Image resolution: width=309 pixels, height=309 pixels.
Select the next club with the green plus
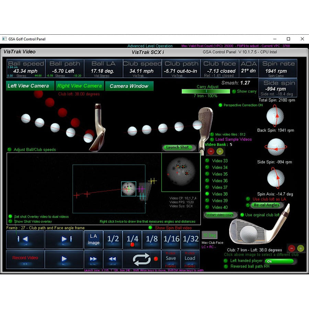(x=300, y=248)
